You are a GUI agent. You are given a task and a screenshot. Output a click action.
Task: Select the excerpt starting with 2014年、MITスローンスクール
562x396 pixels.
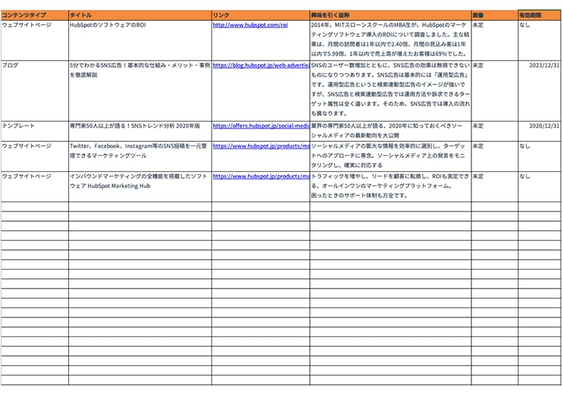[391, 40]
